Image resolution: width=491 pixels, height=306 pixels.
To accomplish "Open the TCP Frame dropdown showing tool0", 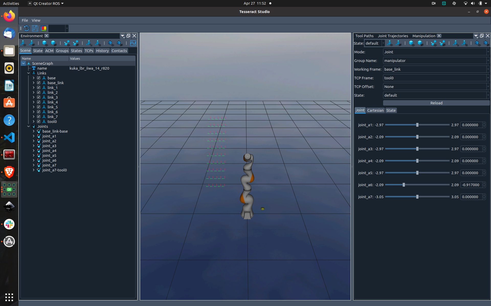I will click(x=436, y=78).
